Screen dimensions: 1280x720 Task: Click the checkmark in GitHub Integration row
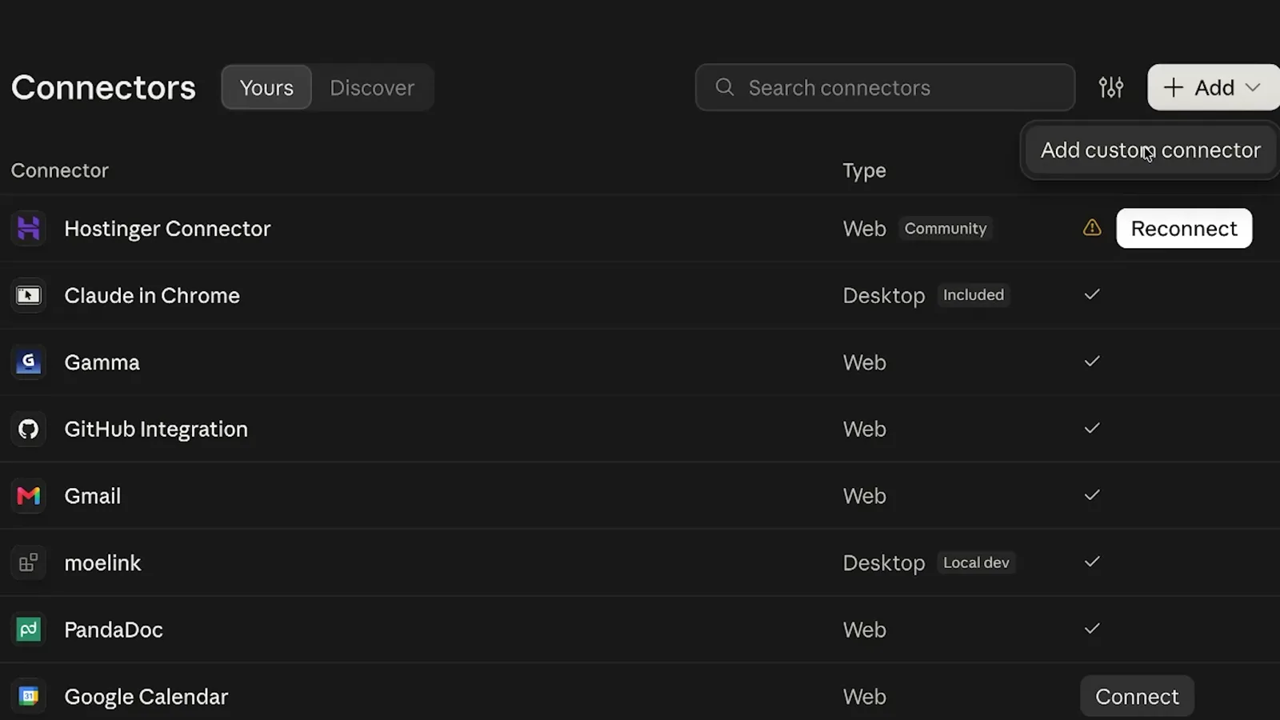click(1092, 428)
